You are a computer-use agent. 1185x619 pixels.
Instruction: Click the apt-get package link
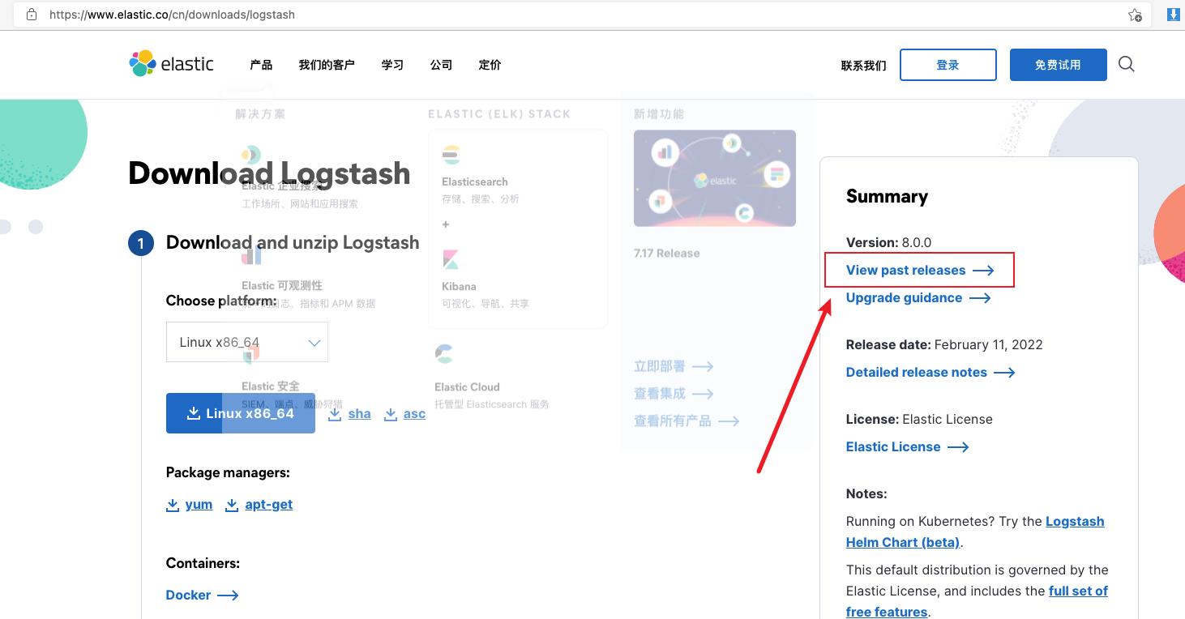269,504
